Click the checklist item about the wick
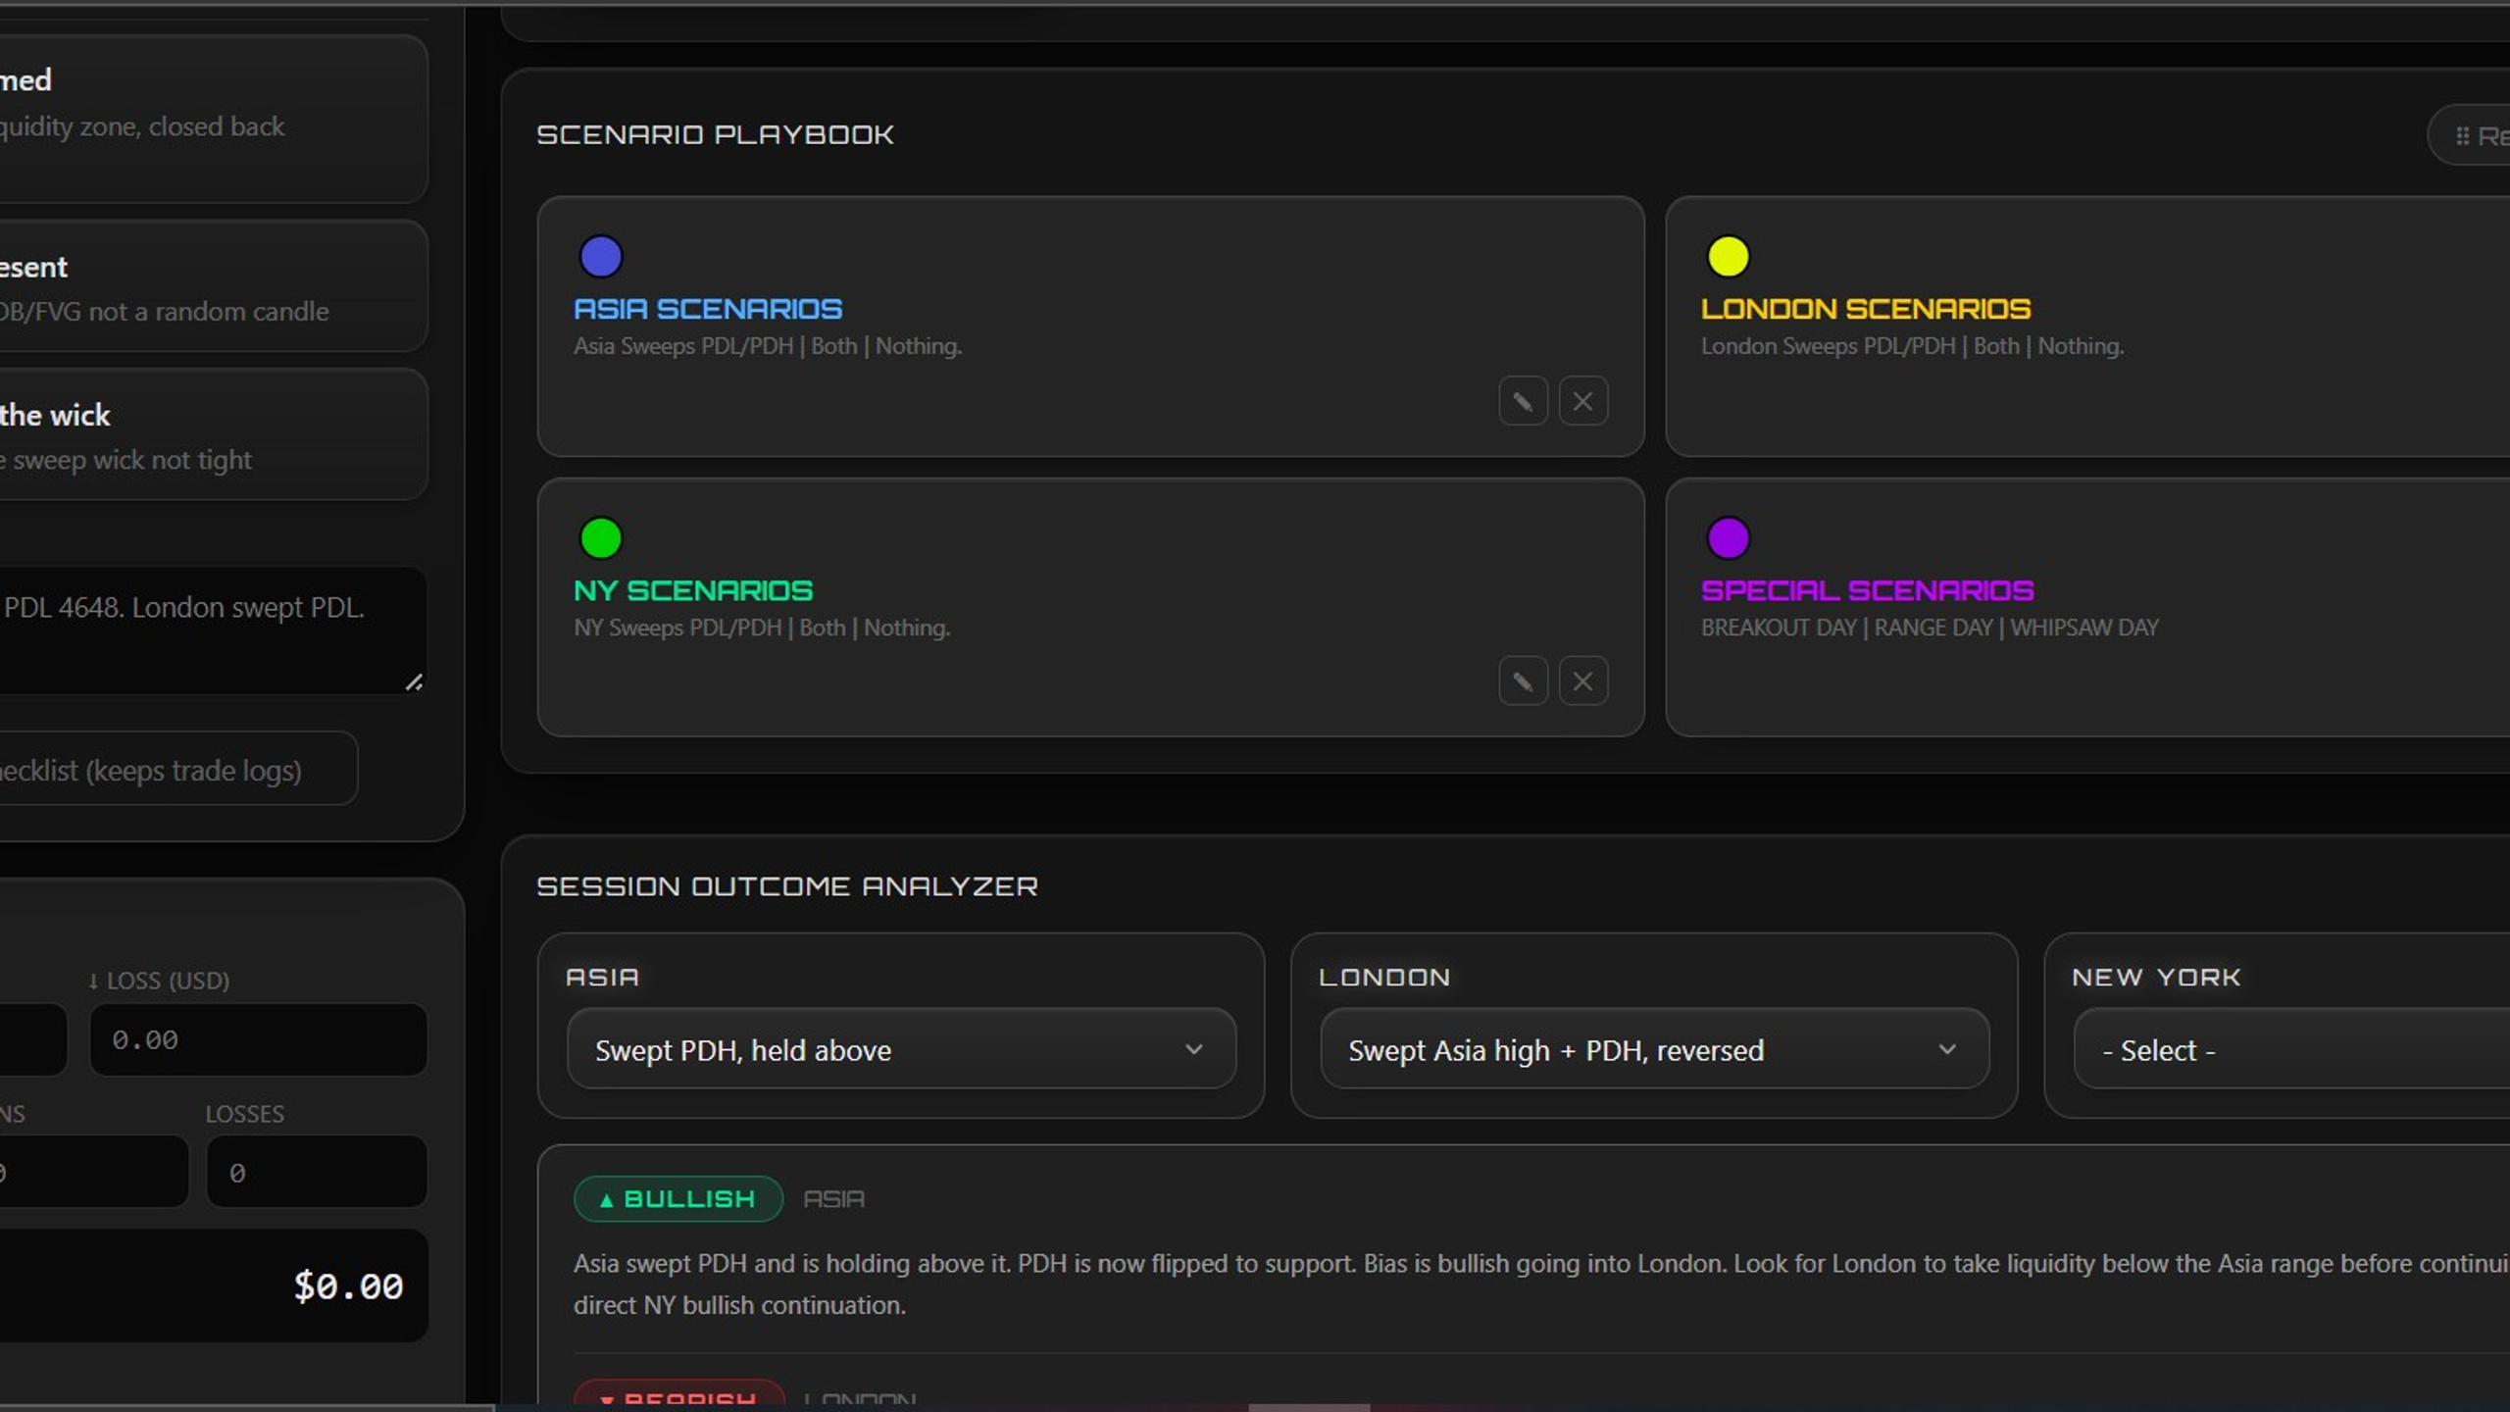This screenshot has width=2510, height=1412. (213, 434)
